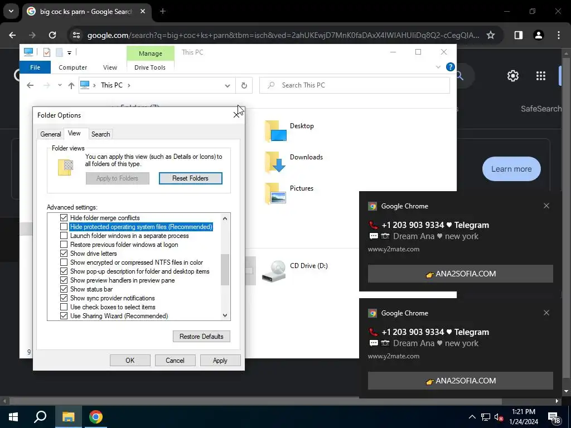Expand the address bar history dropdown
Screen dimensions: 571x428
tap(228, 85)
